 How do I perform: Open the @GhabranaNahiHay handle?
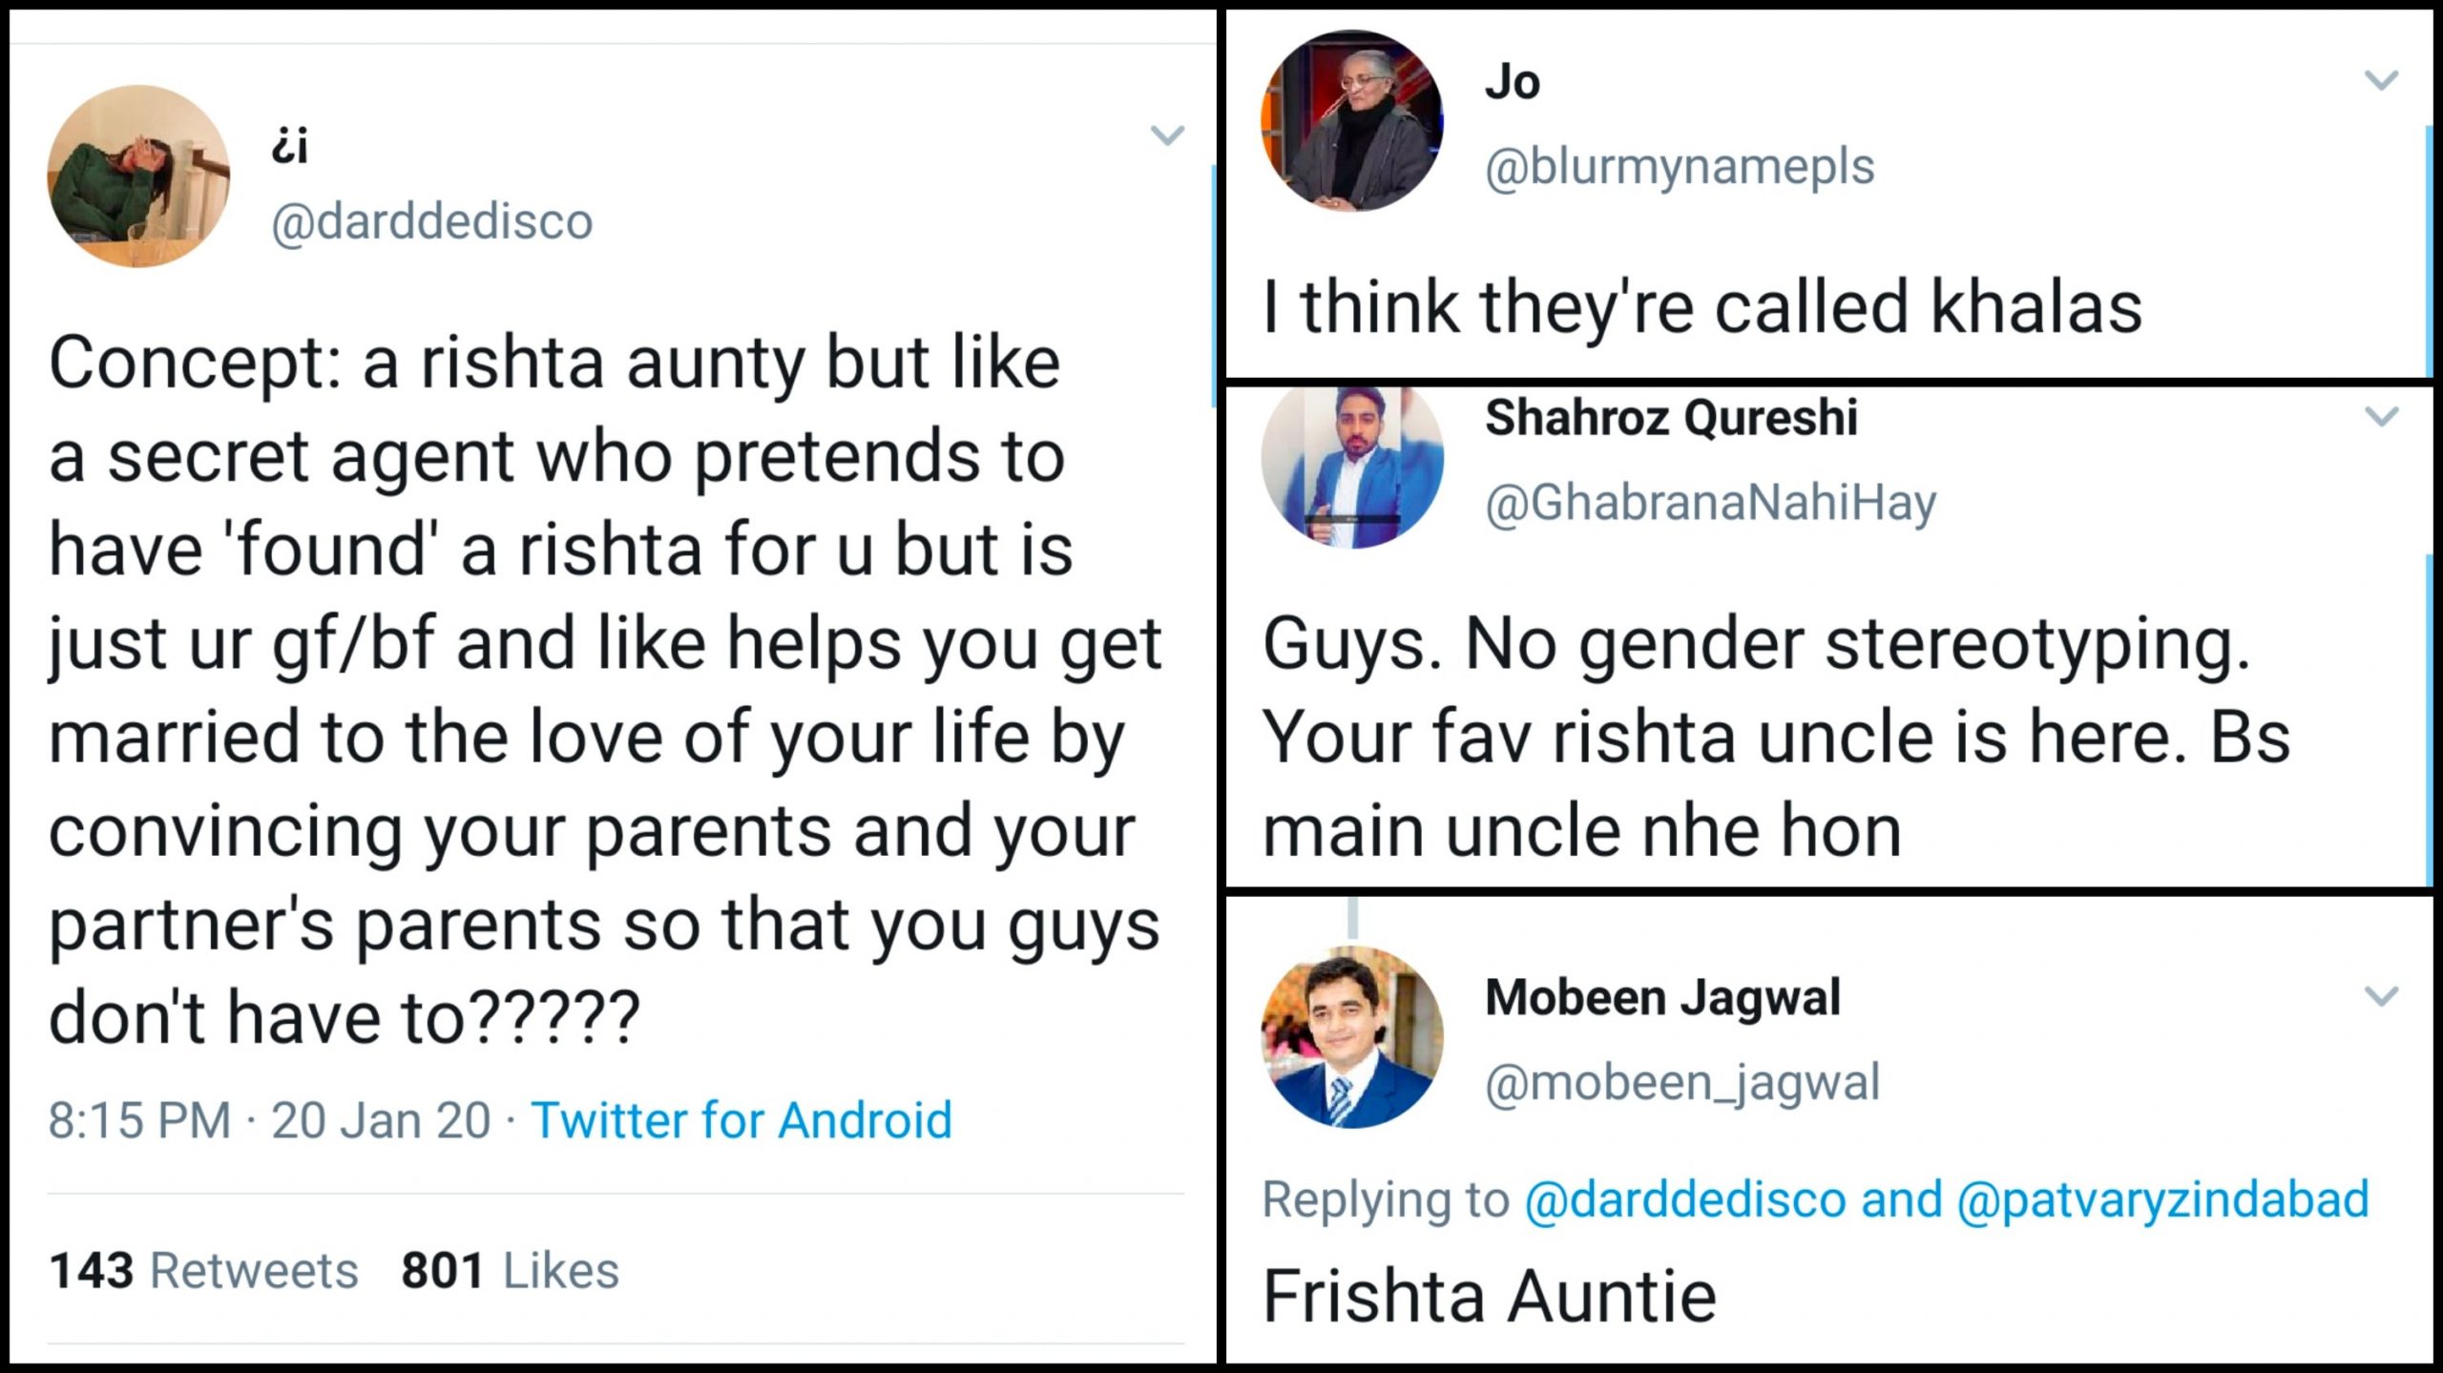[1710, 502]
